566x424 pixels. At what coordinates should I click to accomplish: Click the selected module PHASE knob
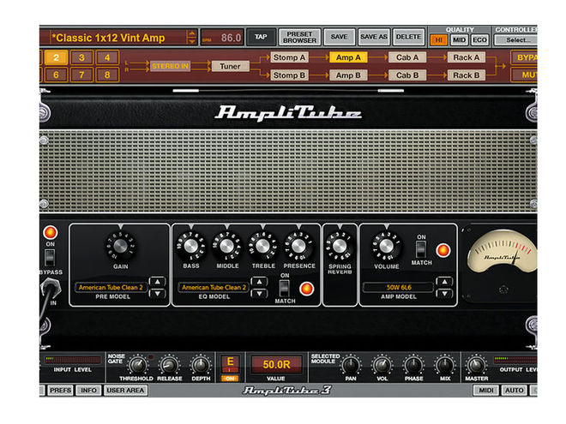413,365
